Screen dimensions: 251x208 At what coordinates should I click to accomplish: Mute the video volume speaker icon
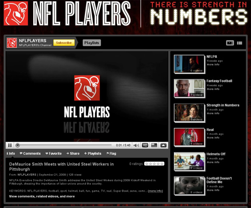136,145
